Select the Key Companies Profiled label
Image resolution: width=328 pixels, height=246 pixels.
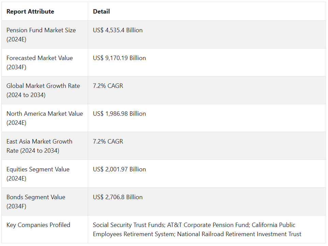(x=38, y=225)
